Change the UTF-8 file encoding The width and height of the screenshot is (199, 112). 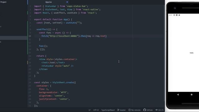(x=96, y=110)
